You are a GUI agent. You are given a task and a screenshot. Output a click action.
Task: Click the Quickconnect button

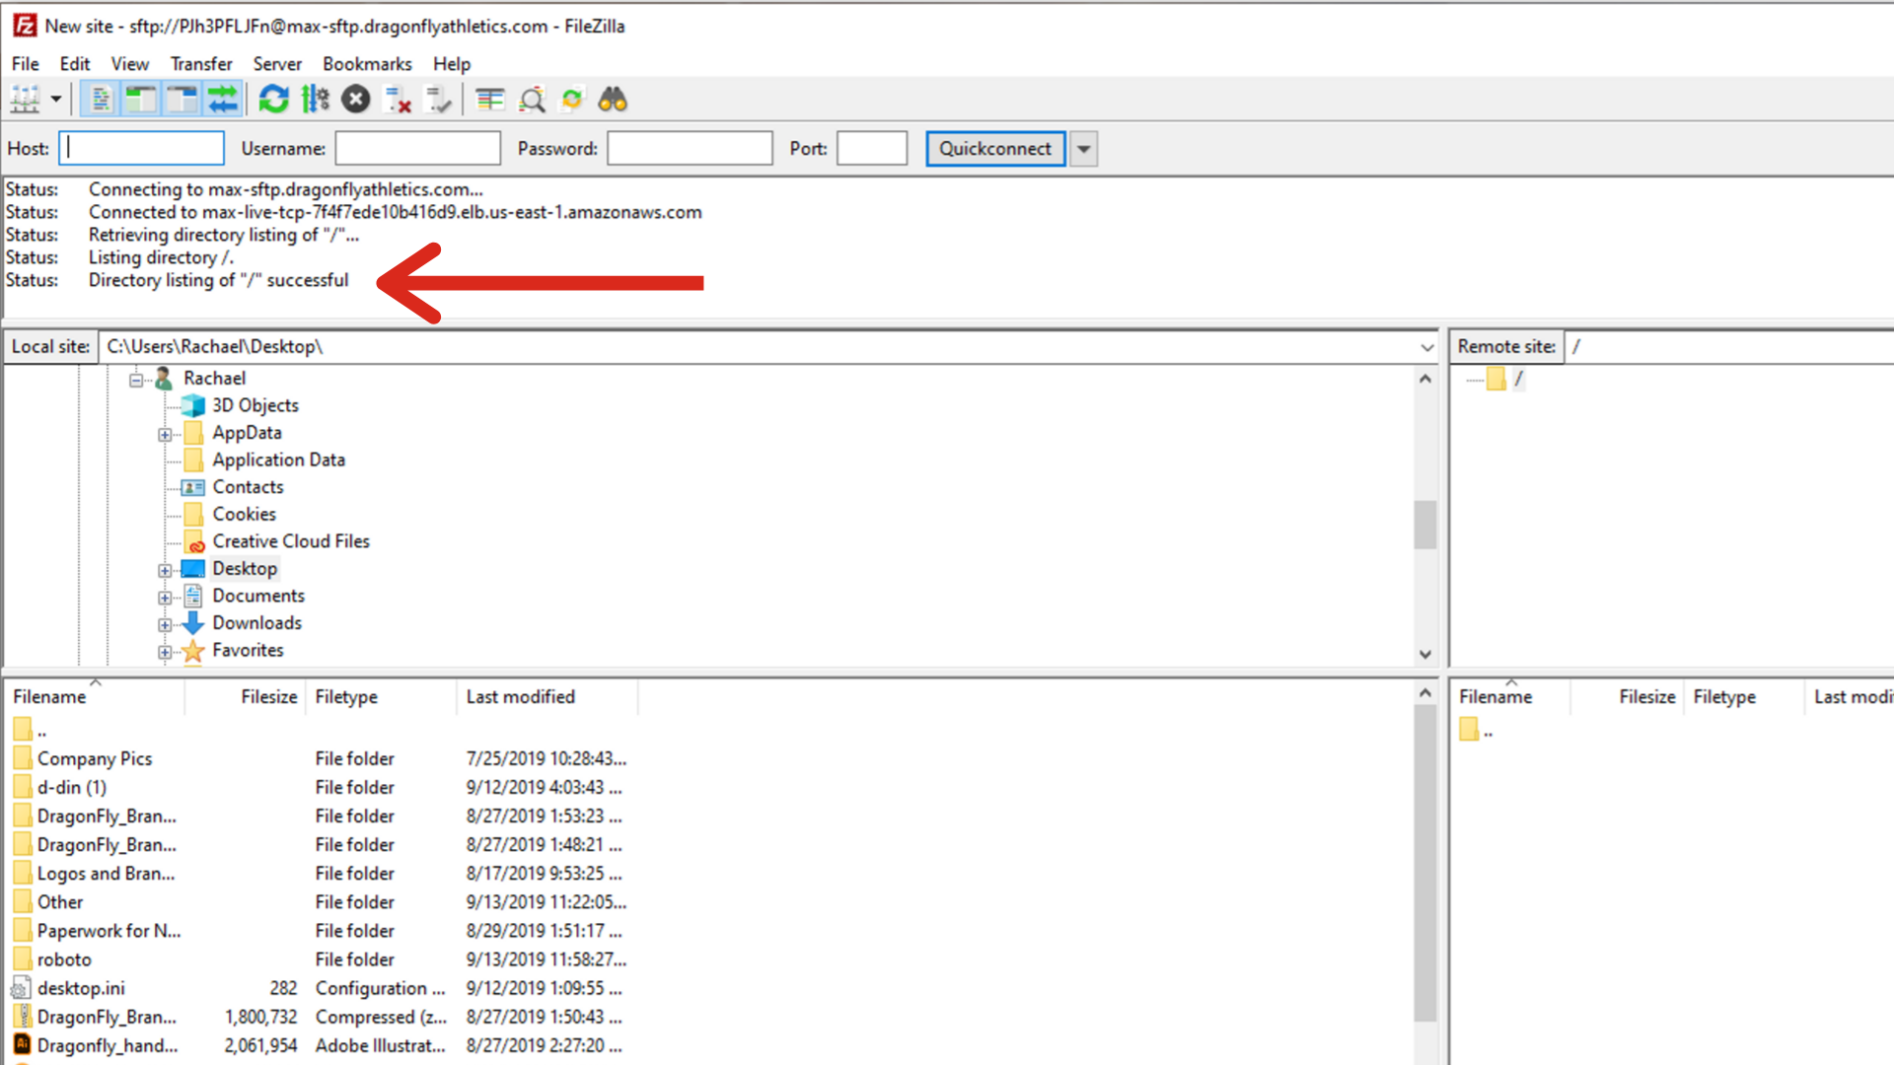point(994,149)
